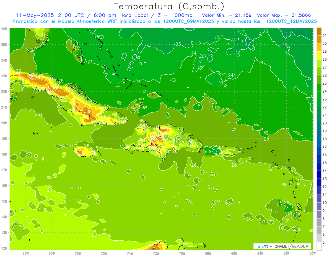Click the 80W longitude axis label
Screen dimensions: 332x257
(51, 253)
